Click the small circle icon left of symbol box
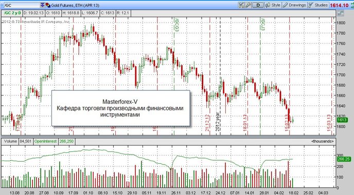This screenshot has width=354, height=195. [2, 5]
